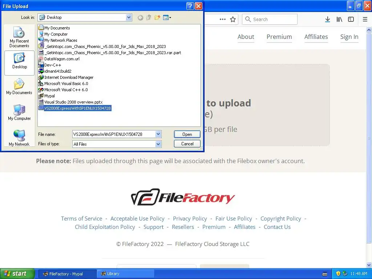Open Terms of Service link

click(82, 218)
